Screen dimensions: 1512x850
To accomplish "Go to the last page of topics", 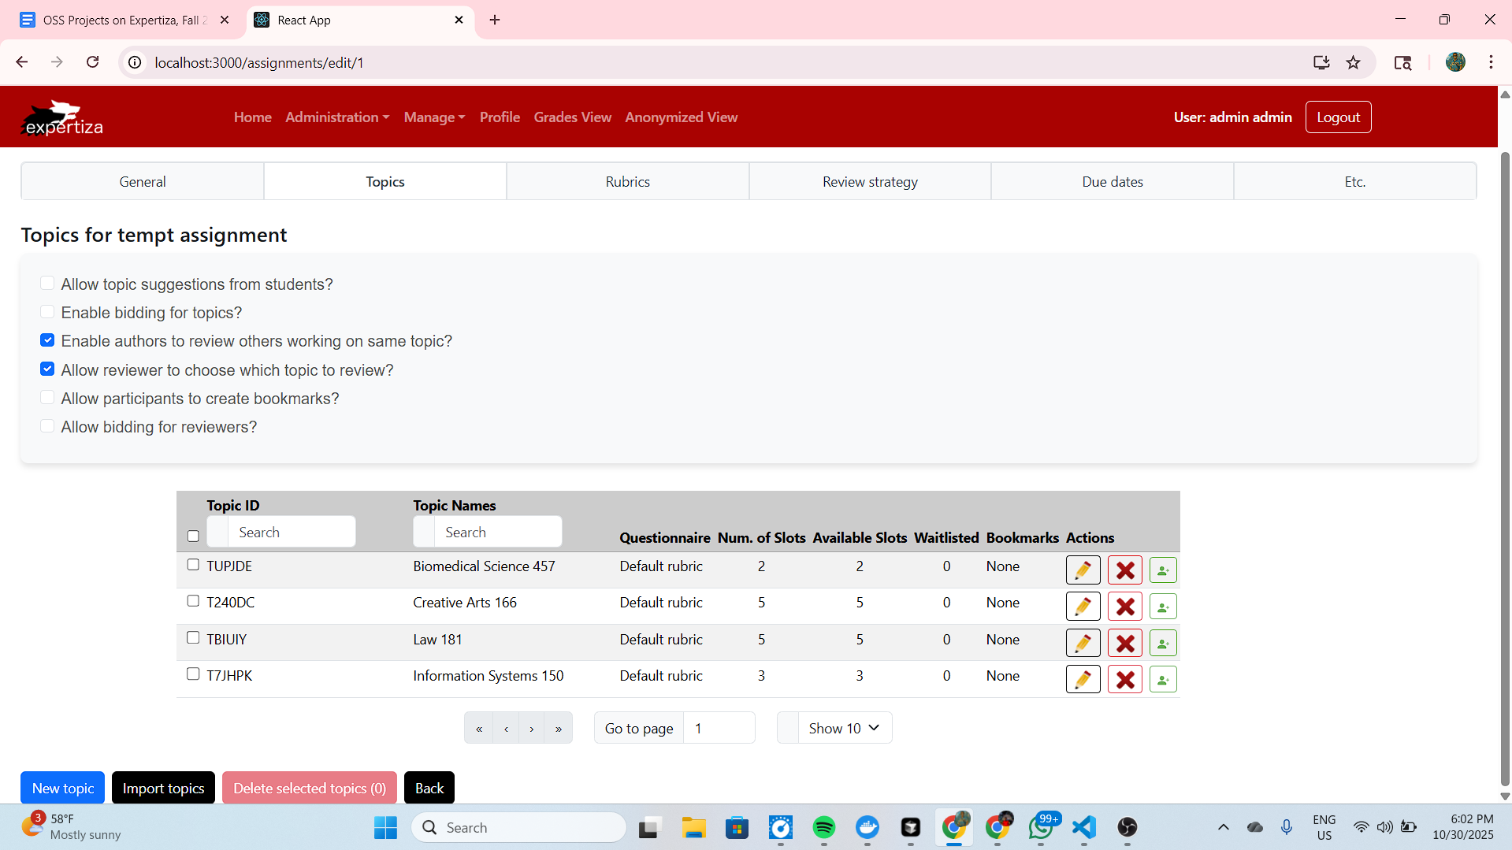I will (x=559, y=729).
